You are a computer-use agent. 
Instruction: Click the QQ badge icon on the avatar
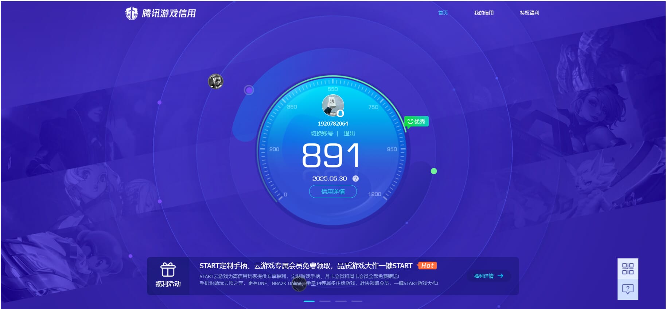pyautogui.click(x=340, y=113)
